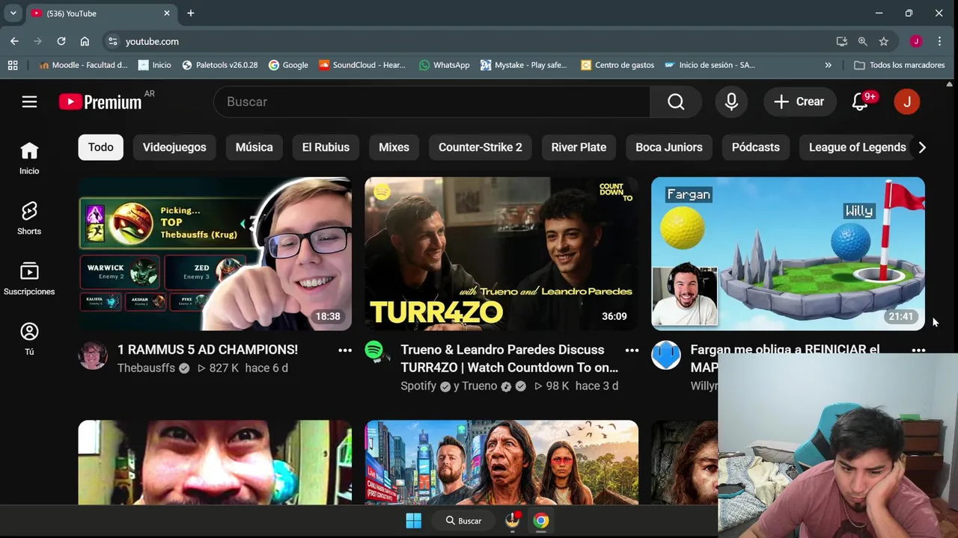Select the Videojuegos filter chip
958x538 pixels.
point(174,147)
